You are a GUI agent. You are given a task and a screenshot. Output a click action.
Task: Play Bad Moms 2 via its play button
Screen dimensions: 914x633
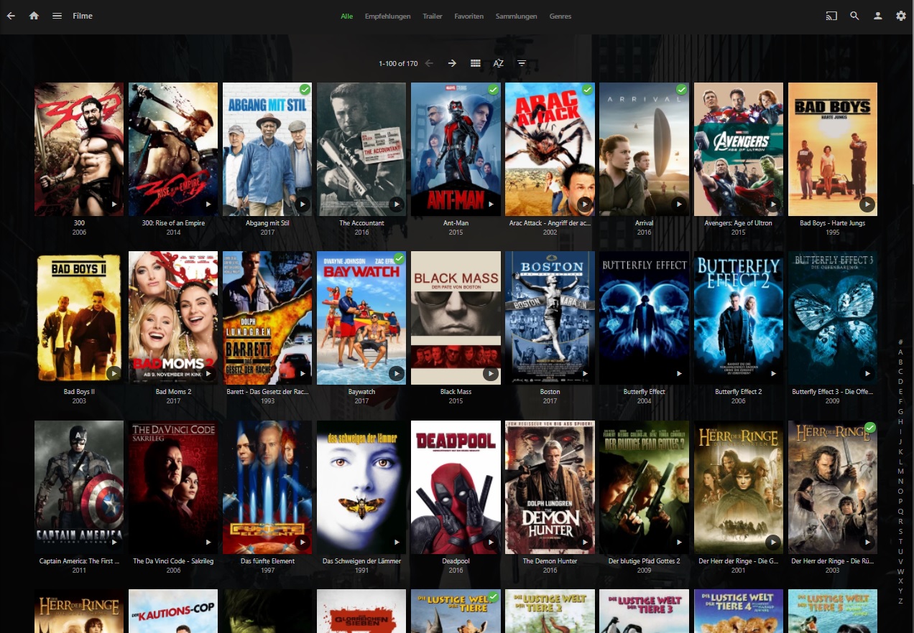point(208,373)
